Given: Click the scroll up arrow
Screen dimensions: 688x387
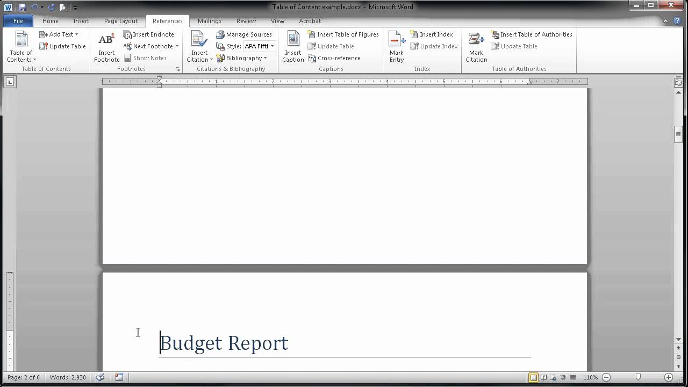Looking at the screenshot, I should [x=678, y=92].
